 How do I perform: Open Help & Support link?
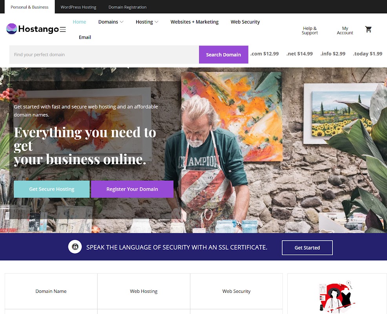point(310,30)
